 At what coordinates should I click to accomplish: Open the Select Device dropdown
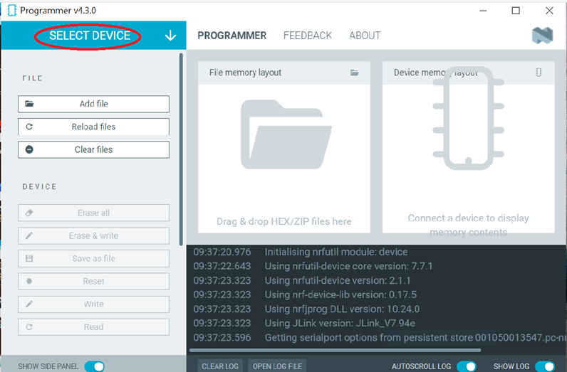[90, 36]
